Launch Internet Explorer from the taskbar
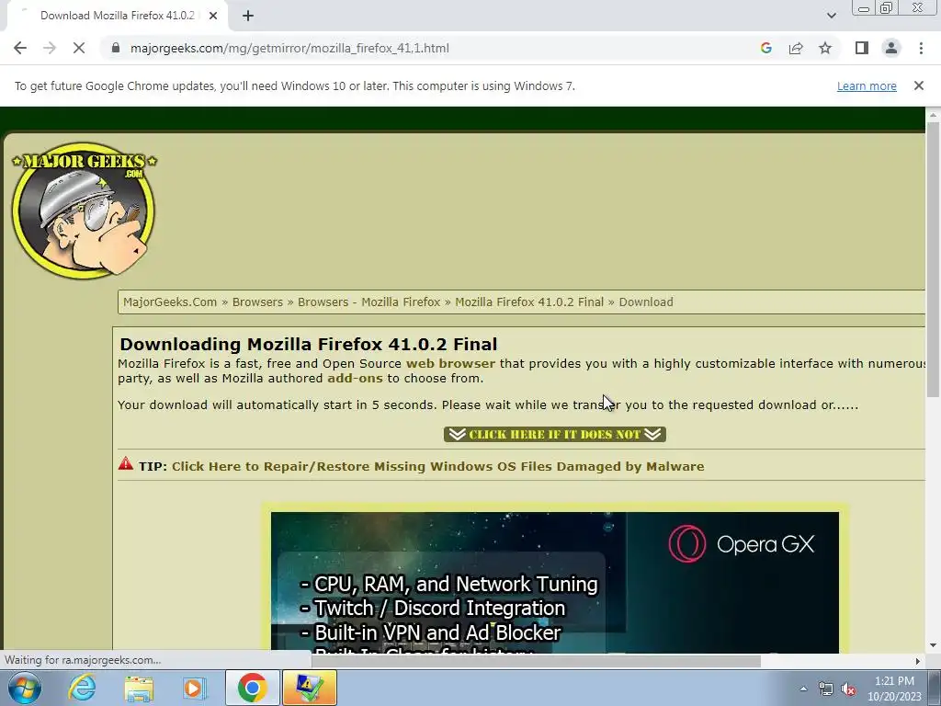The width and height of the screenshot is (941, 706). pyautogui.click(x=82, y=688)
